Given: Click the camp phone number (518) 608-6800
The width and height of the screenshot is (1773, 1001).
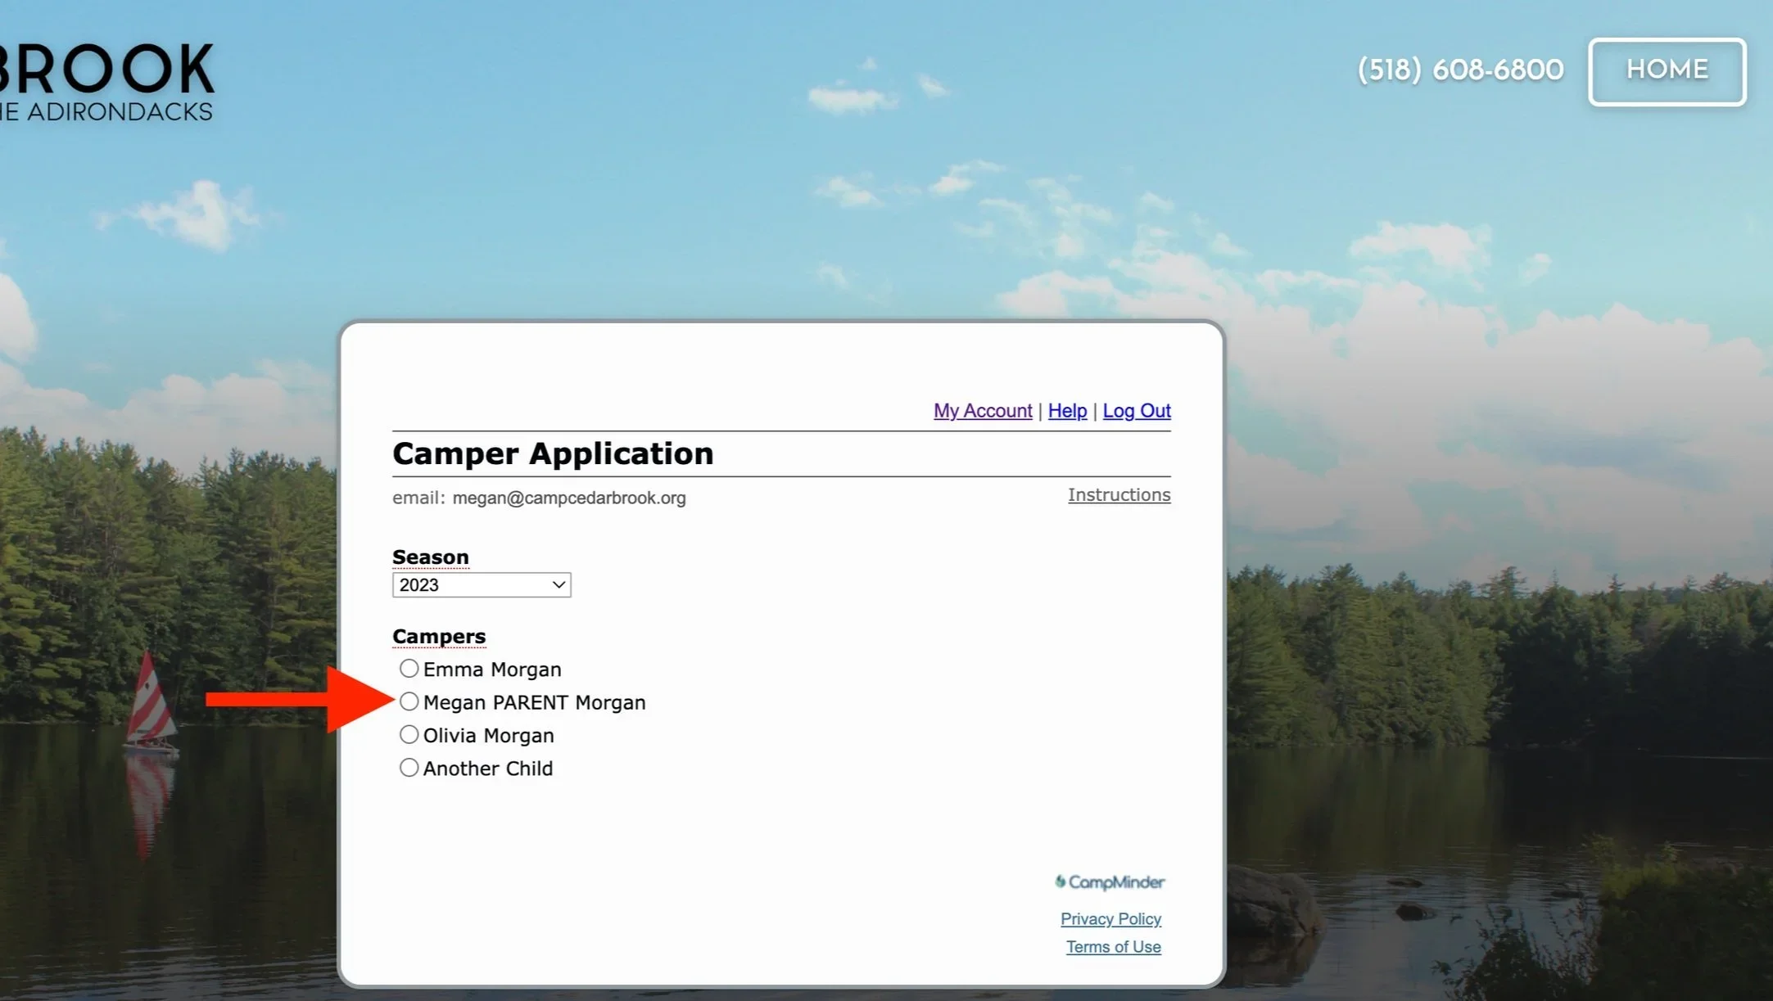Looking at the screenshot, I should pyautogui.click(x=1460, y=70).
